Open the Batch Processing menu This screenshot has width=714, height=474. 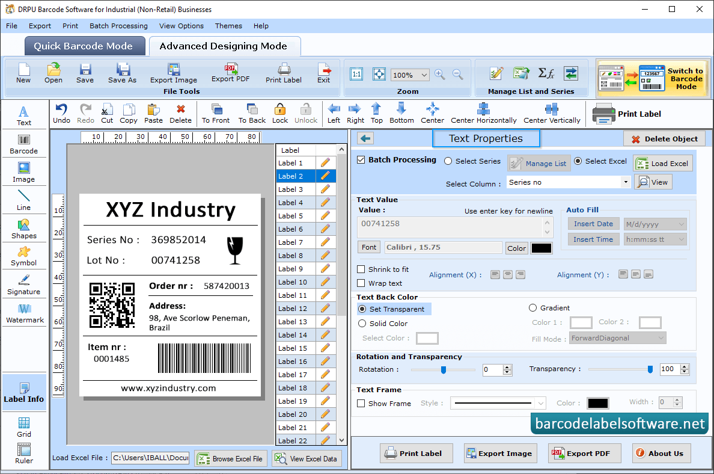point(118,26)
